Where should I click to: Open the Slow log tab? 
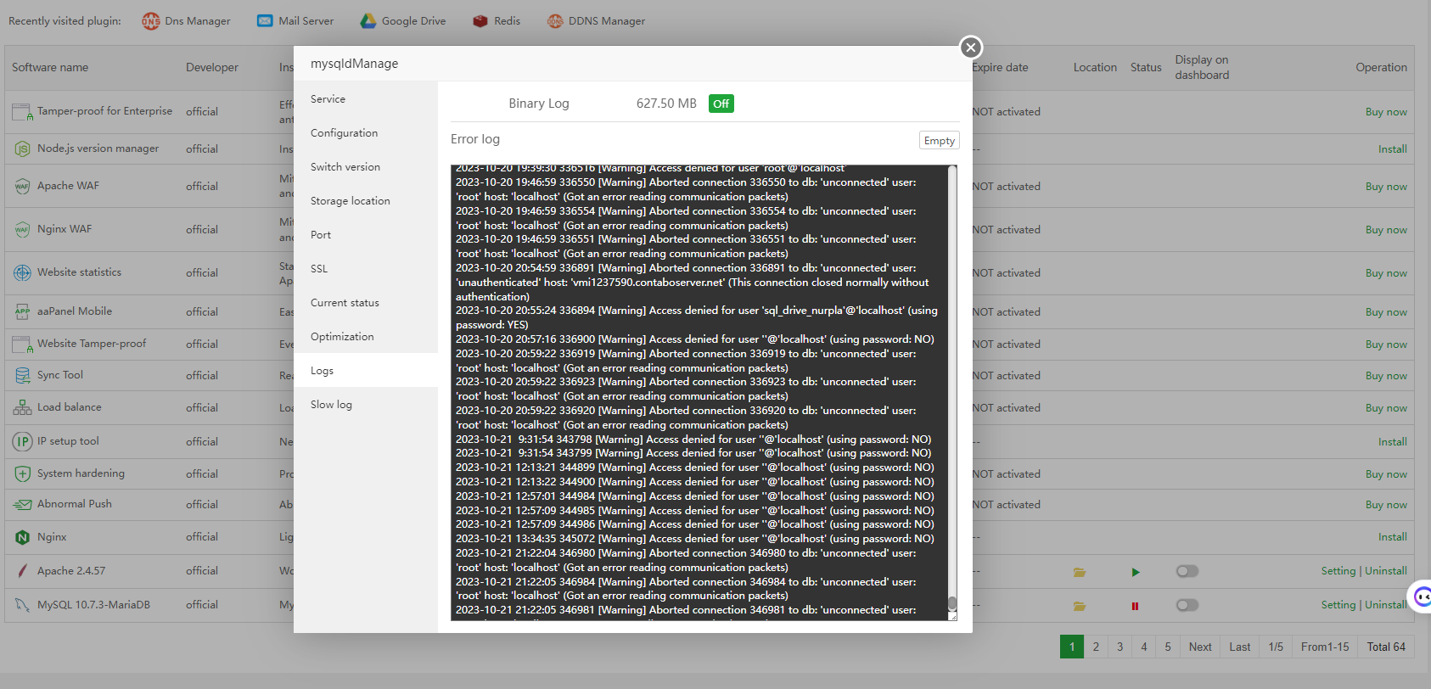coord(366,405)
